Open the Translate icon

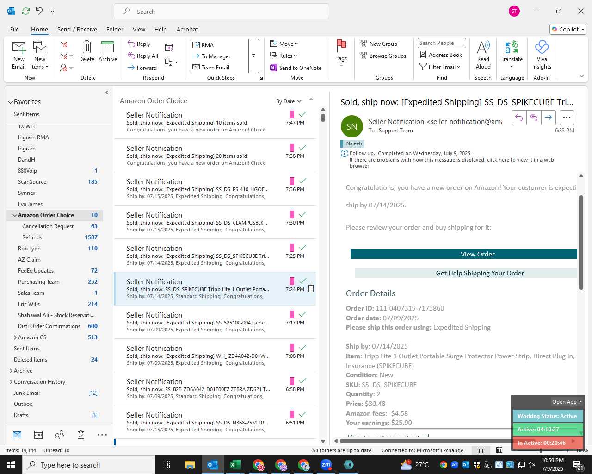tap(512, 47)
